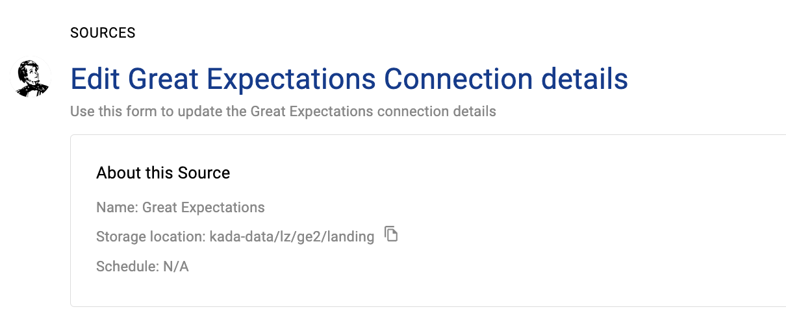Go back to SOURCES breadcrumb
This screenshot has height=331, width=786.
(x=103, y=33)
